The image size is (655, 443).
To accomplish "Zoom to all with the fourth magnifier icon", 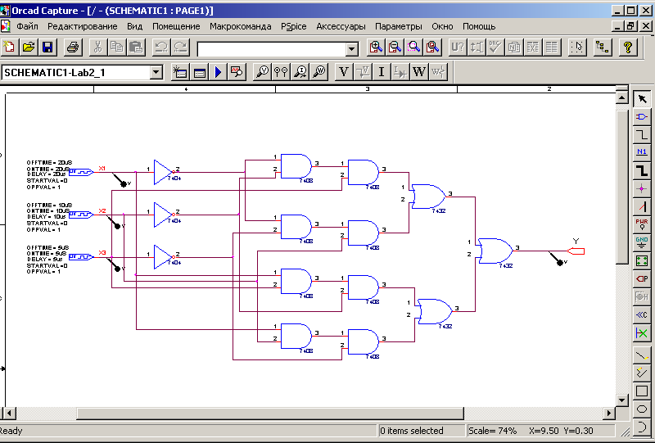I will [433, 47].
